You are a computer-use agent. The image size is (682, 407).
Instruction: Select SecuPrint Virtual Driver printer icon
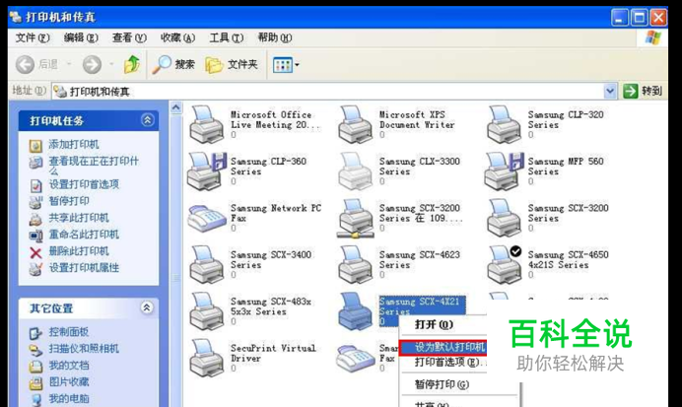206,358
